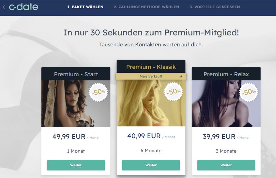The width and height of the screenshot is (276, 178).
Task: Click the star icon in Meistverkauft banner
Action: click(181, 77)
